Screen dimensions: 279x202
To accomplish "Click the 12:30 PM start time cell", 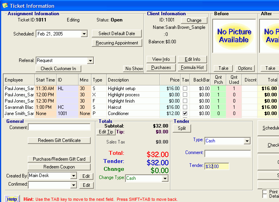I will 45,101.
